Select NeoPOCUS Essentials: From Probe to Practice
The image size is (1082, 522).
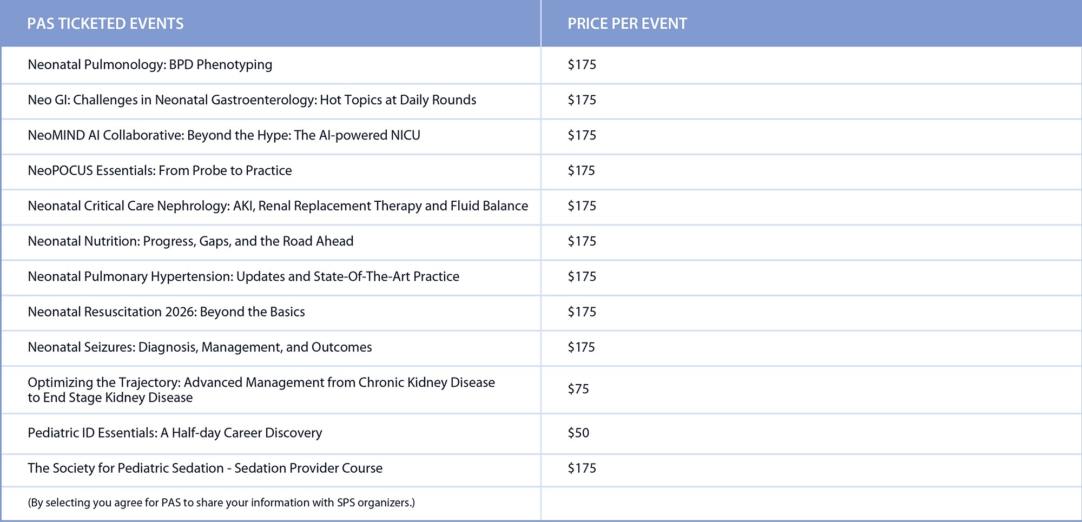160,171
